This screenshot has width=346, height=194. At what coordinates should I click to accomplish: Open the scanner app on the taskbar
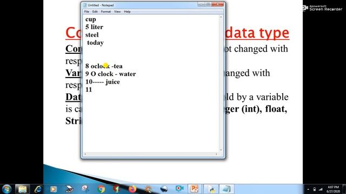[69, 189]
